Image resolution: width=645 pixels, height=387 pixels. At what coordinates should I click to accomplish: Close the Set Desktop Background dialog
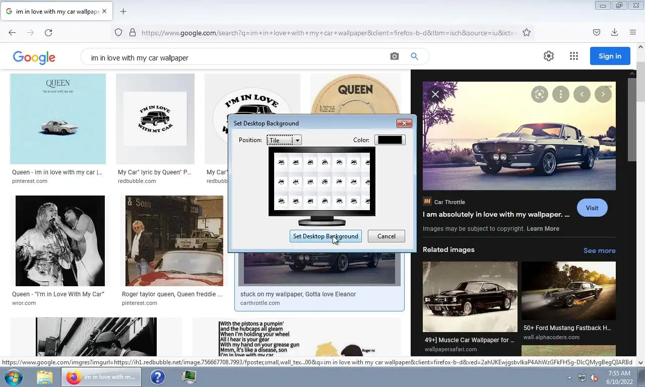point(404,123)
